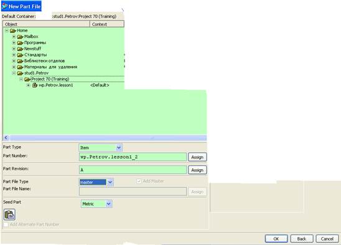Image resolution: width=341 pixels, height=245 pixels.
Task: Click the Библиотеки отделов folder icon
Action: [x=21, y=61]
